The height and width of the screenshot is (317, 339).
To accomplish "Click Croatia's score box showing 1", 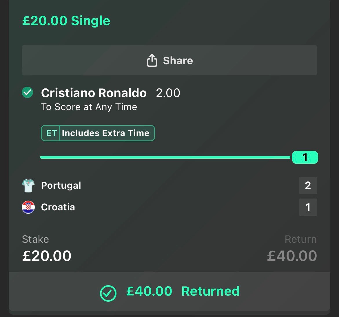I will pos(308,207).
